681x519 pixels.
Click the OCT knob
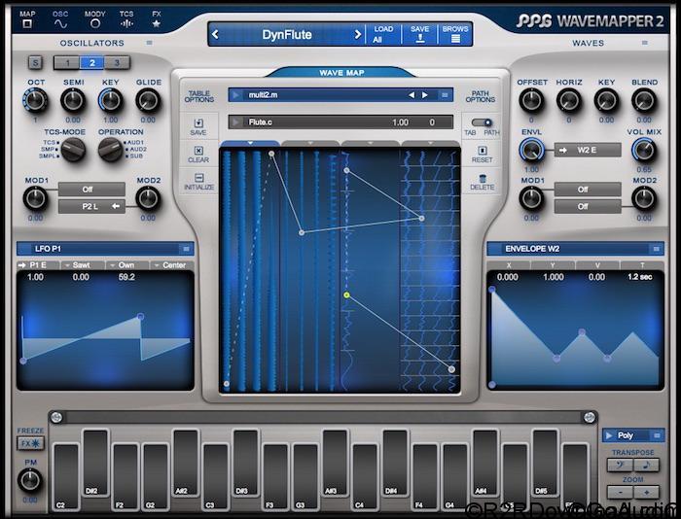point(36,100)
